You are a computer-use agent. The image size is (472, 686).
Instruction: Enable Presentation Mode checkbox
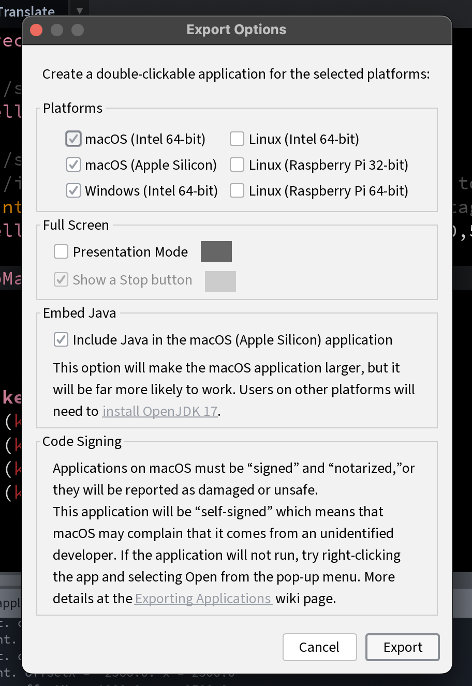[61, 251]
